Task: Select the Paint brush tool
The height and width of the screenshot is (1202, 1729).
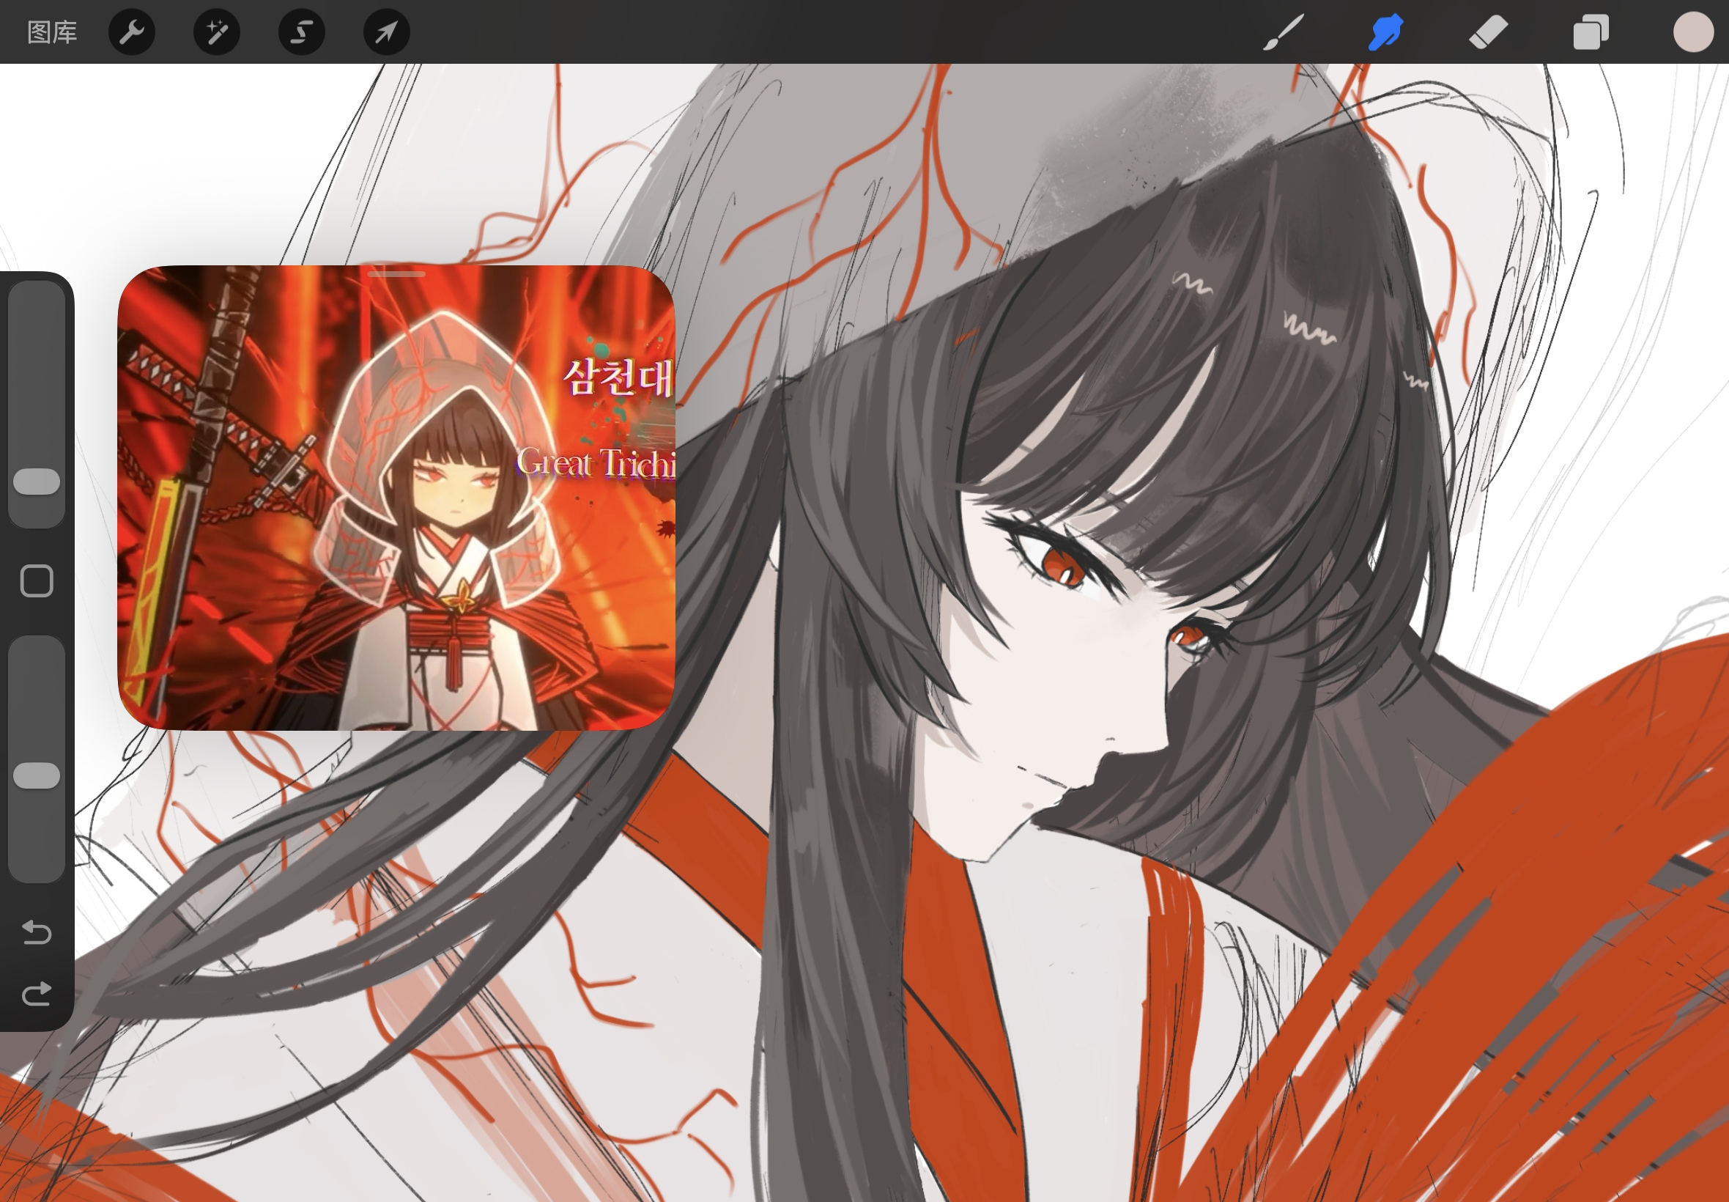Action: (1283, 32)
